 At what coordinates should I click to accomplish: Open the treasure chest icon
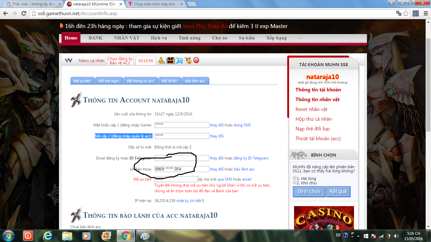171,60
